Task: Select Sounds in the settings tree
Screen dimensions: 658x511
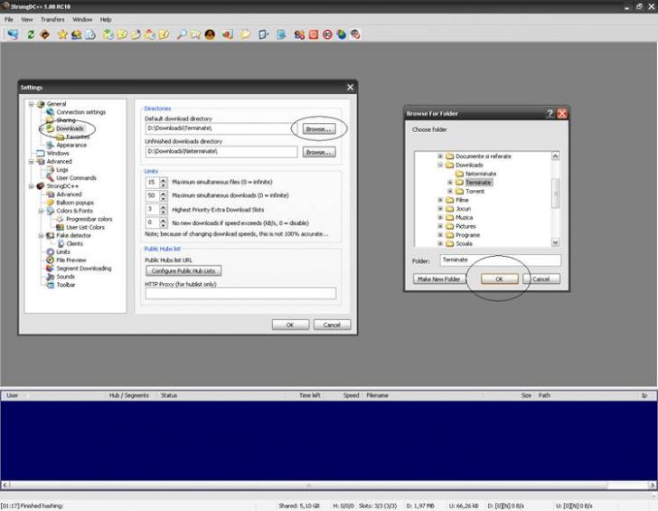Action: [66, 277]
